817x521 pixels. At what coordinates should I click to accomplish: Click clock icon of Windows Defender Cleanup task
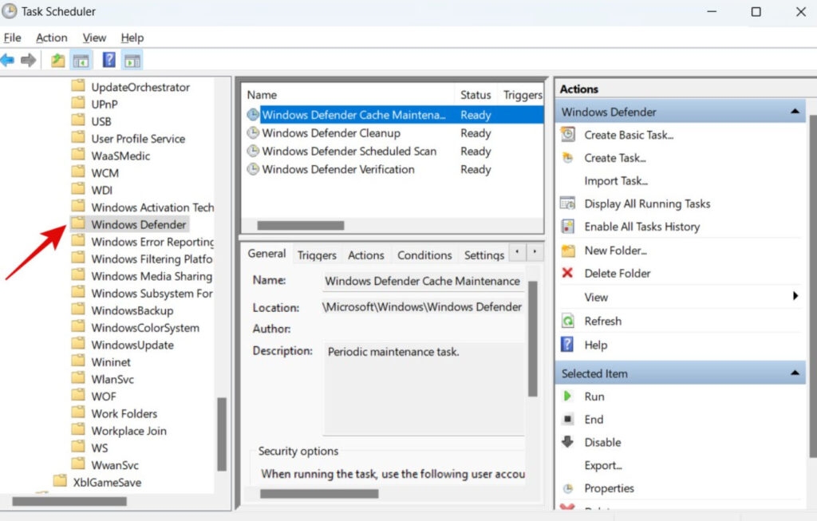tap(253, 133)
